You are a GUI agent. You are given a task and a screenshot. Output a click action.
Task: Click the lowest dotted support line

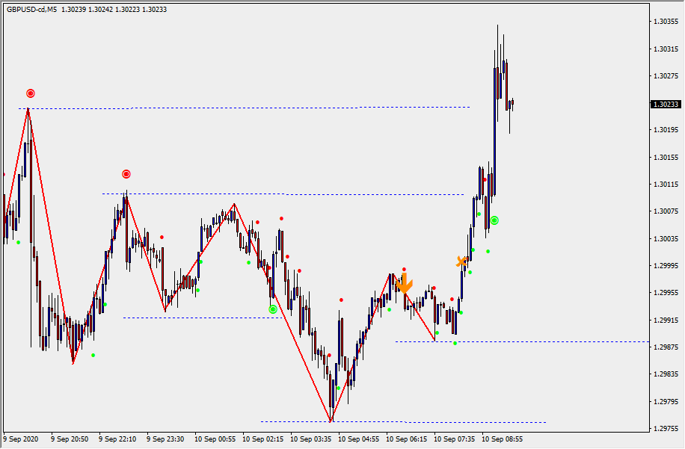(404, 422)
